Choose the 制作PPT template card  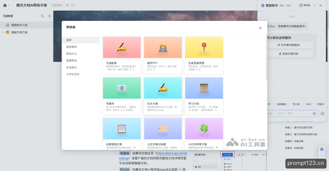click(x=163, y=55)
